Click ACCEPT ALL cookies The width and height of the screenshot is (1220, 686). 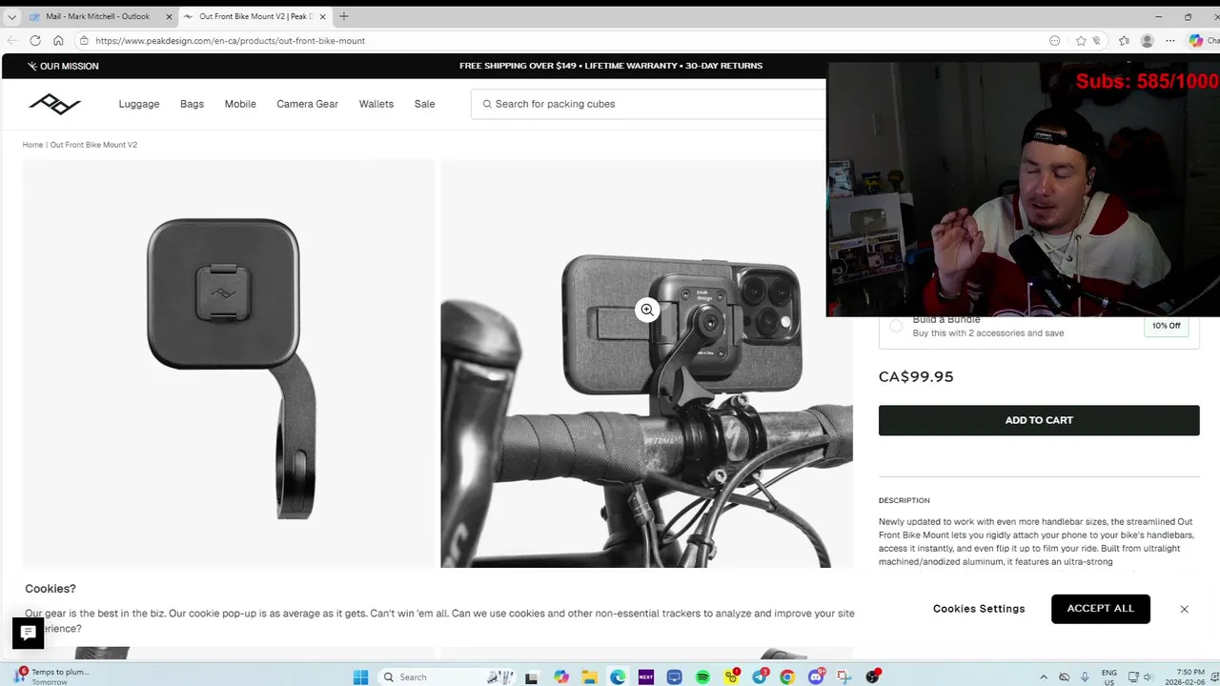[x=1101, y=609]
